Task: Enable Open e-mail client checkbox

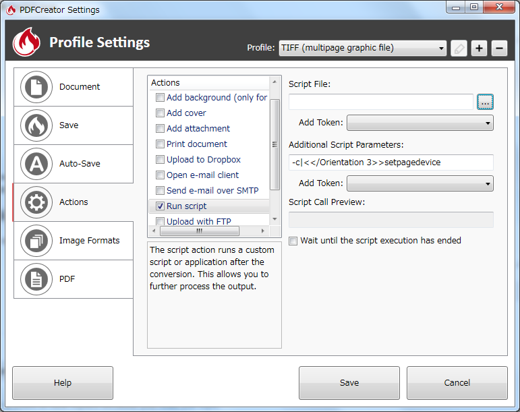Action: pyautogui.click(x=160, y=175)
